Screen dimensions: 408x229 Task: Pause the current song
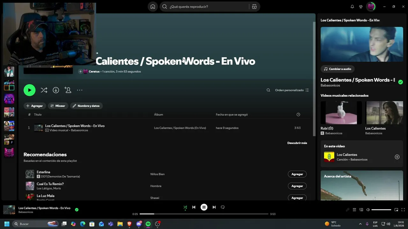[204, 207]
